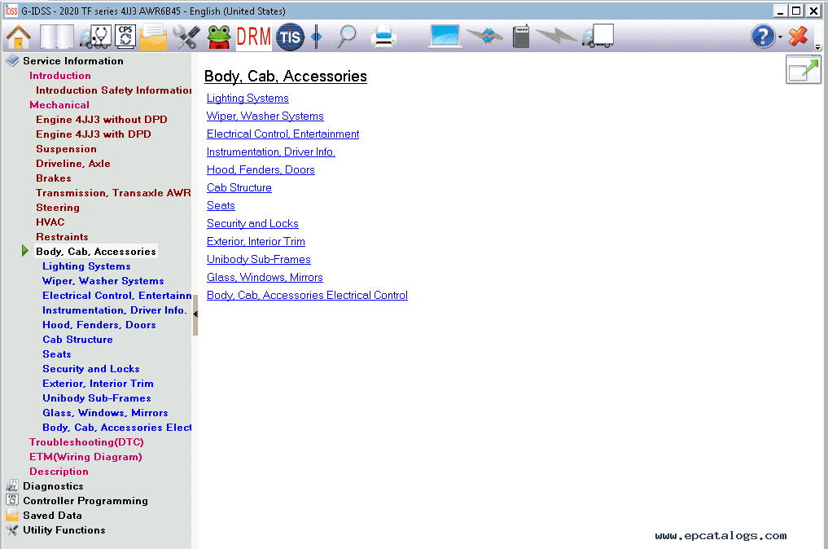This screenshot has height=549, width=828.
Task: Open the service manual book icon
Action: [x=56, y=37]
